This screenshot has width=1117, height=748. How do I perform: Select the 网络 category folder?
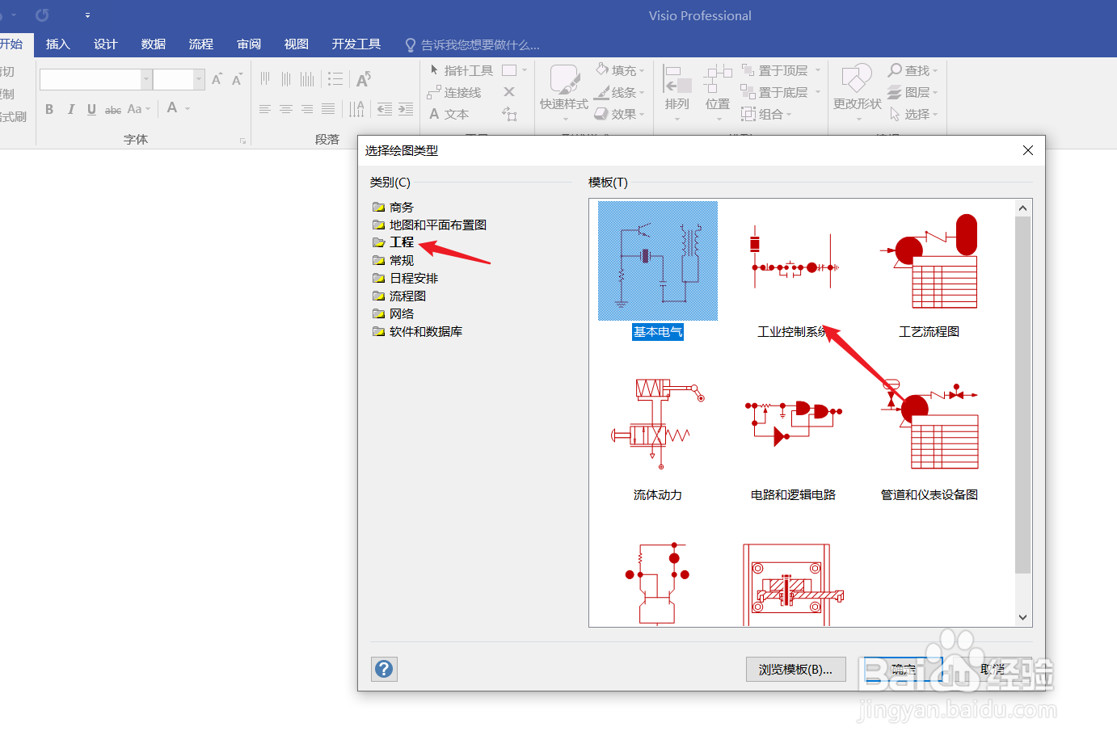pos(393,314)
